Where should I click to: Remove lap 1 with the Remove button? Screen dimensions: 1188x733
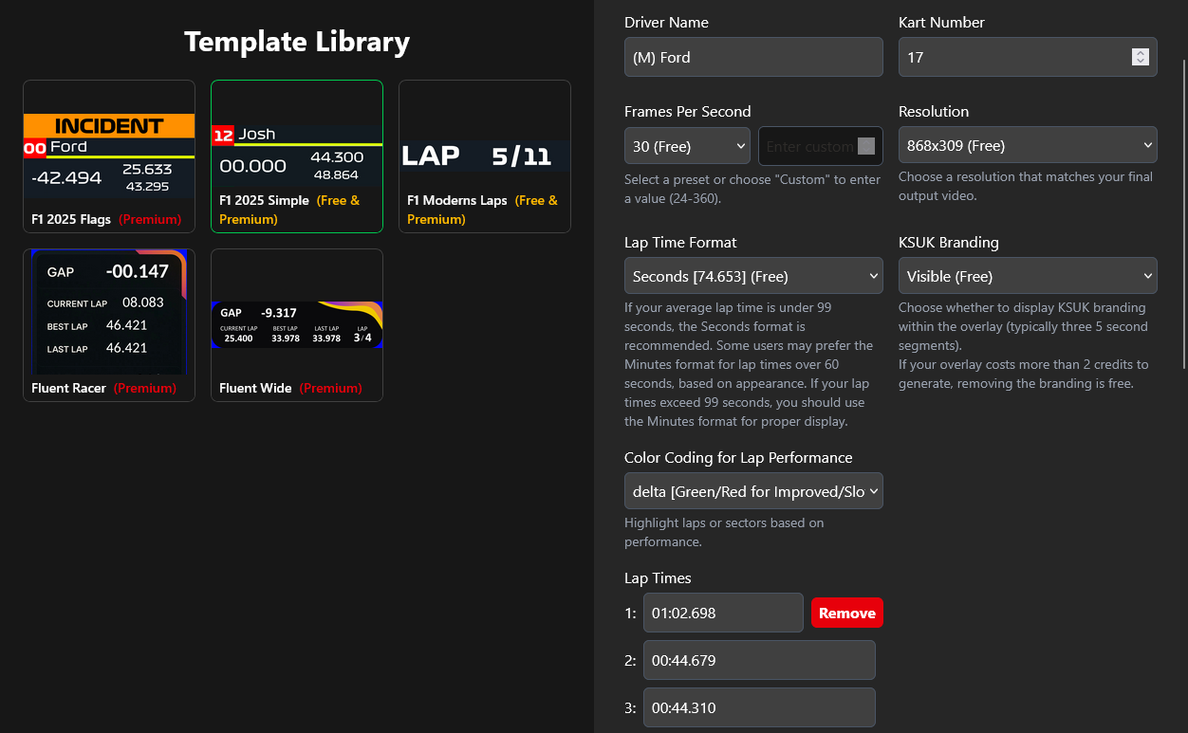847,613
